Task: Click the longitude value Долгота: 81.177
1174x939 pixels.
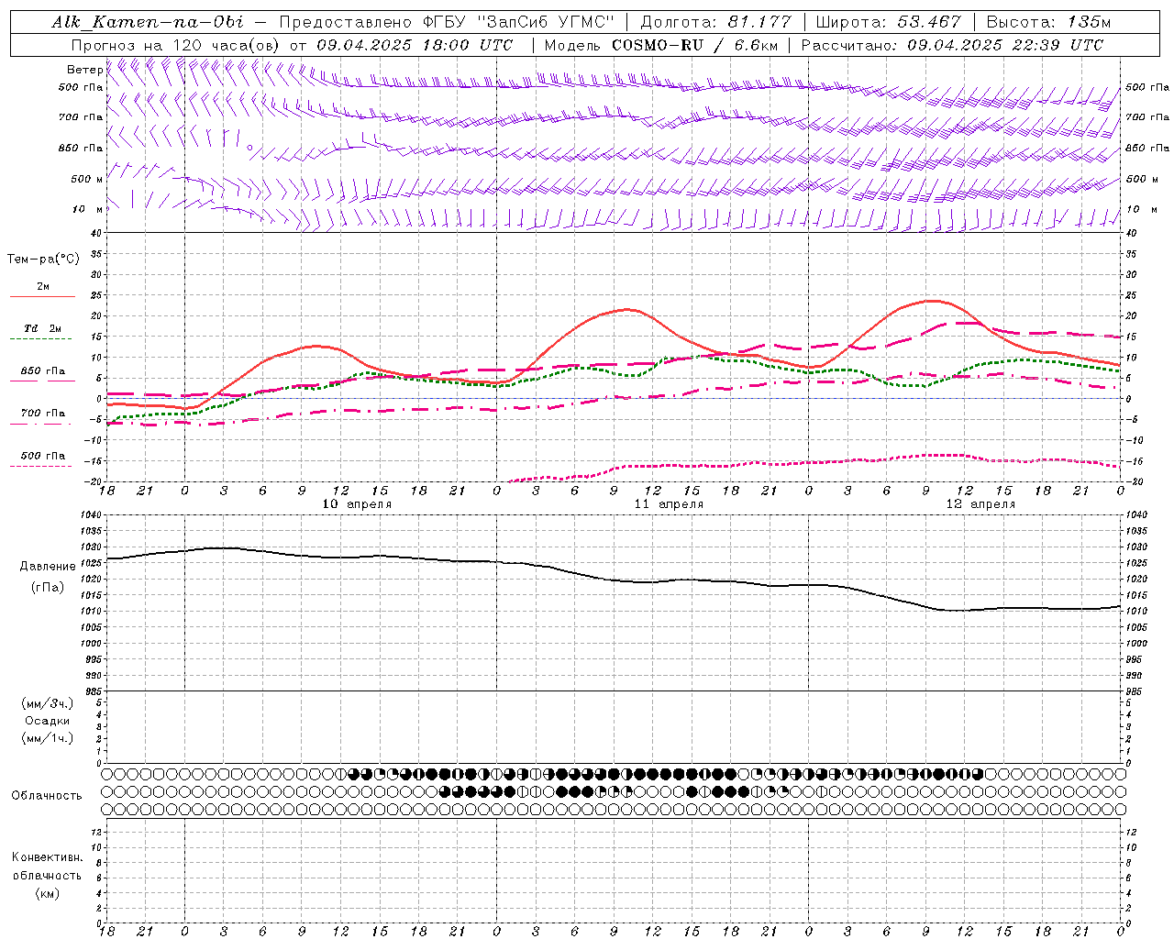Action: click(x=715, y=22)
